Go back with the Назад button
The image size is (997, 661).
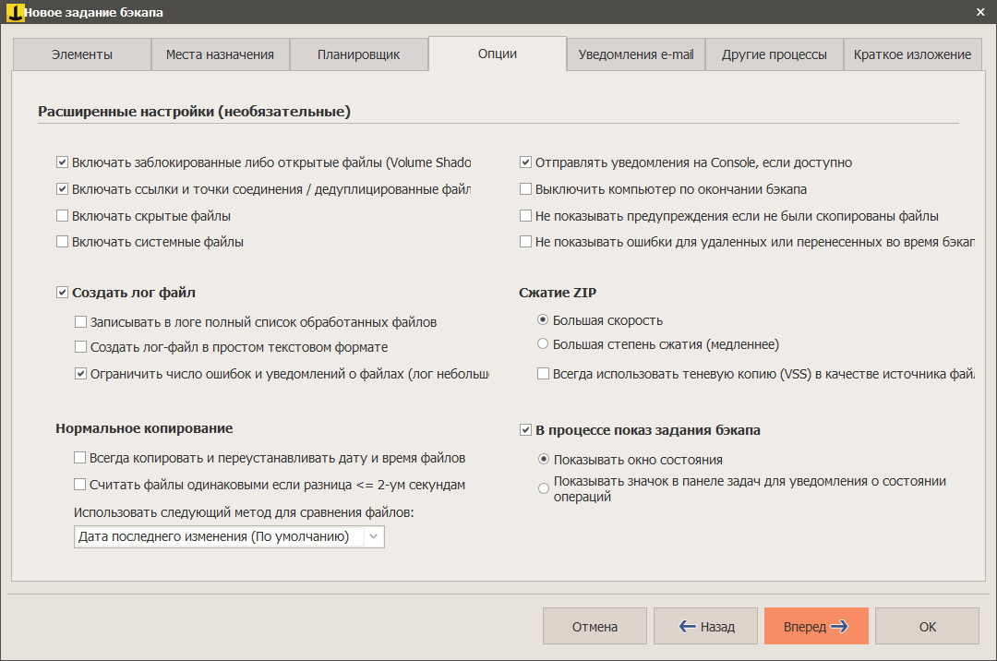coord(705,626)
